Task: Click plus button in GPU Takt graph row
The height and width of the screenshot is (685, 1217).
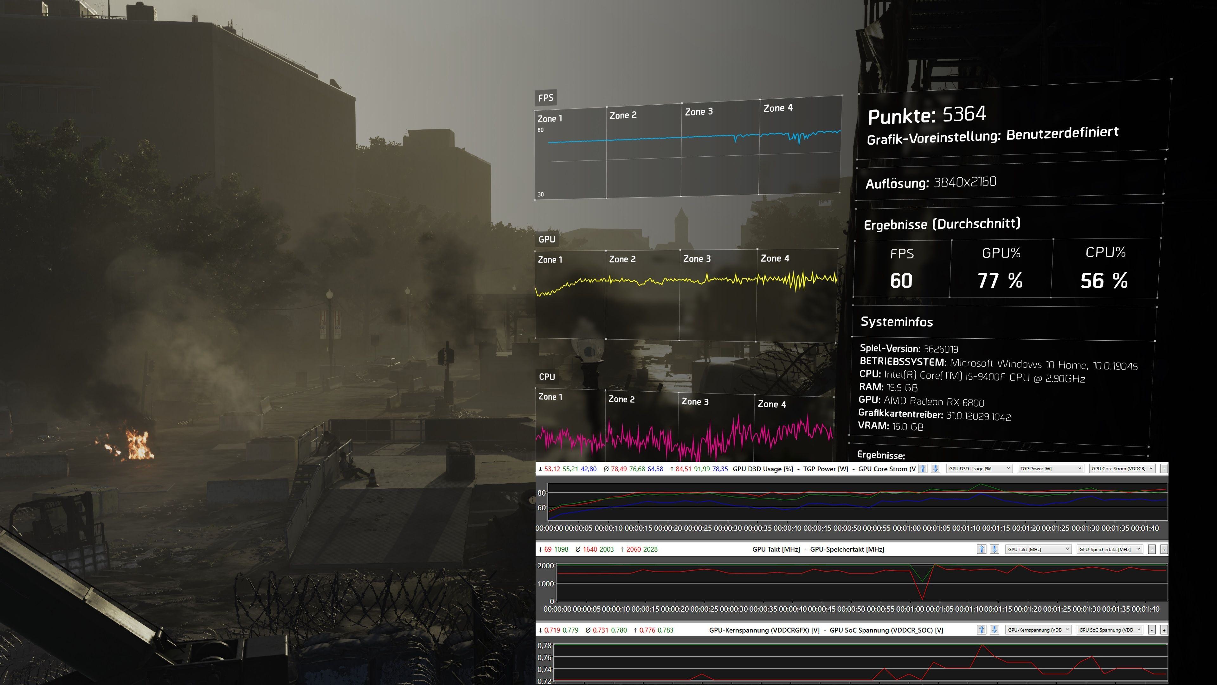Action: (x=1164, y=549)
